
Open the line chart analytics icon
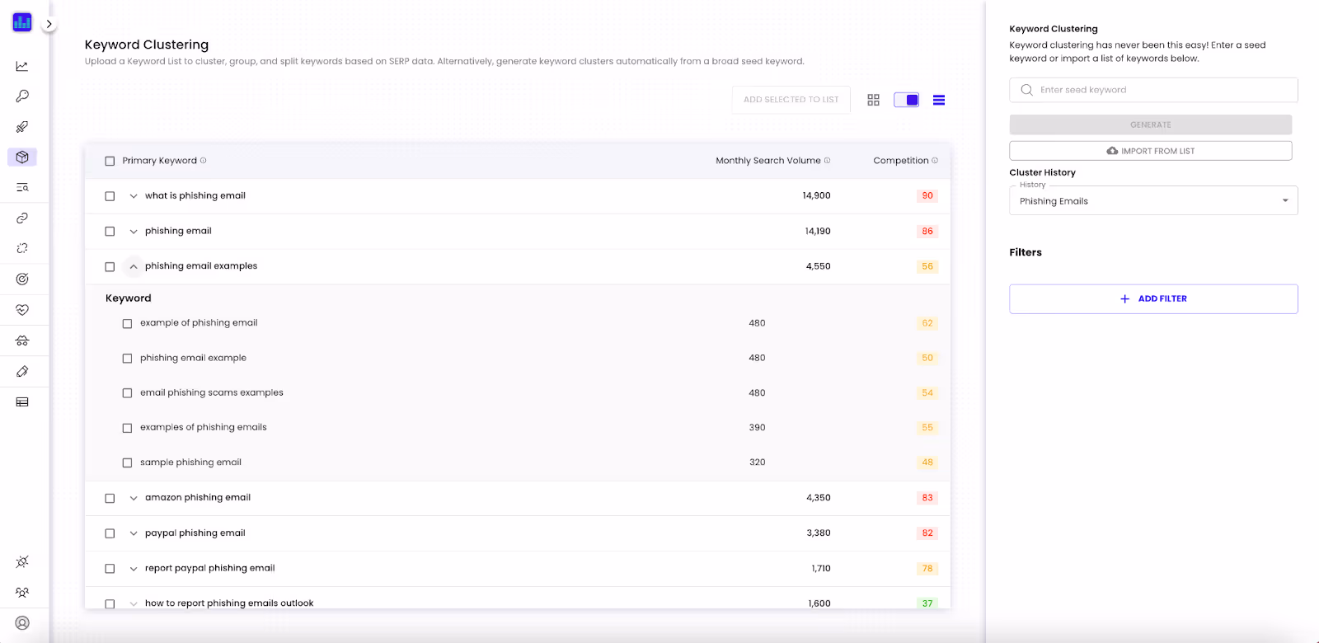(22, 66)
